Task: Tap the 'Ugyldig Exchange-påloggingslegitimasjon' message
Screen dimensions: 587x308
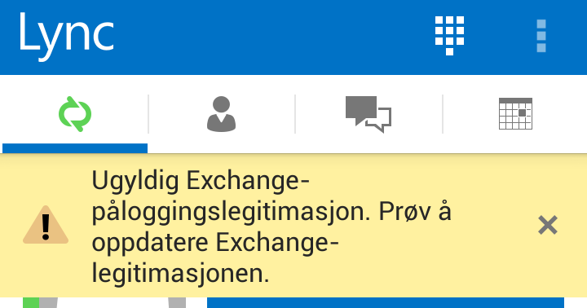Action: 232,196
